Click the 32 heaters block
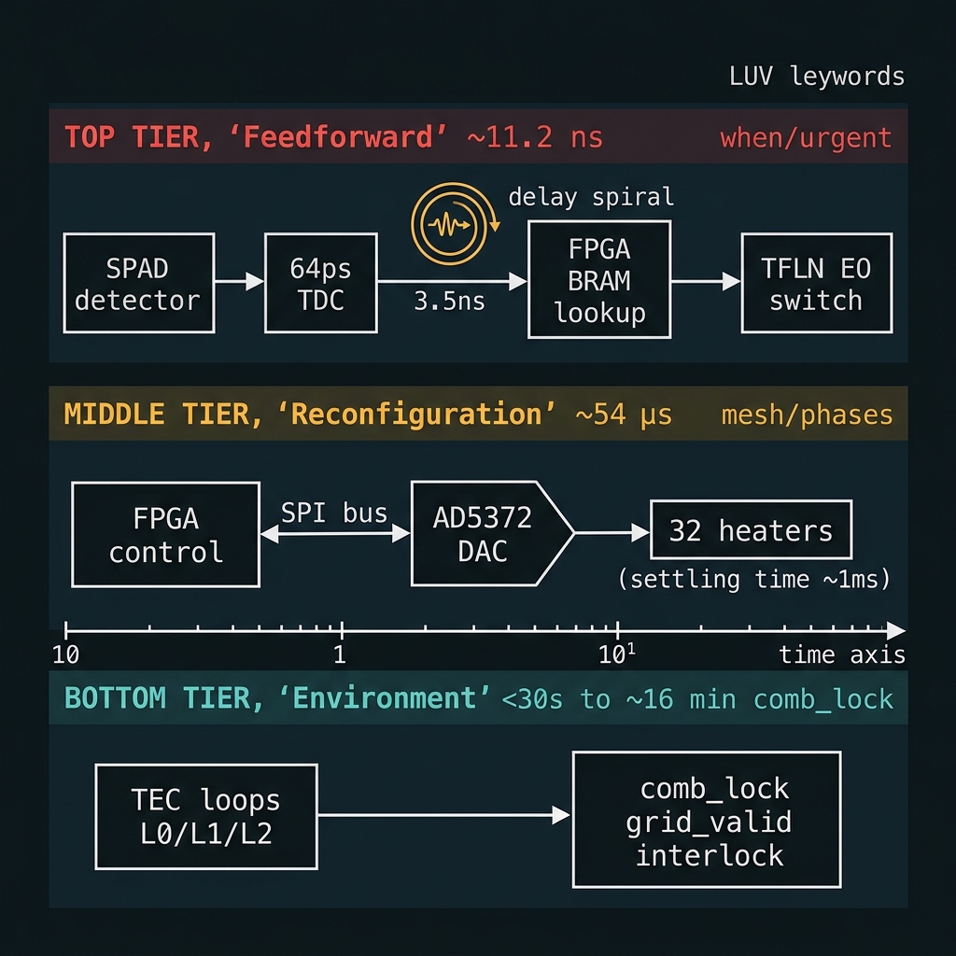The image size is (956, 956). coord(752,530)
